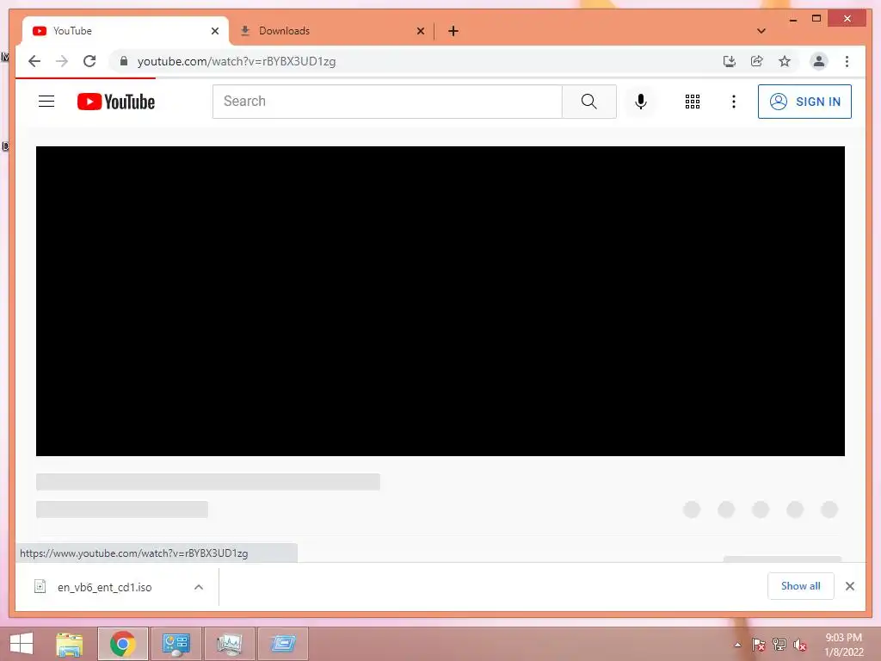
Task: Focus the YouTube Search field
Action: 387,102
